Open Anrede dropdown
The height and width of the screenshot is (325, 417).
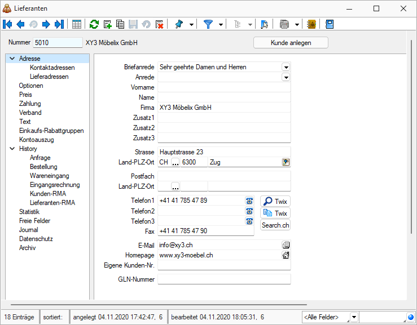pyautogui.click(x=286, y=77)
